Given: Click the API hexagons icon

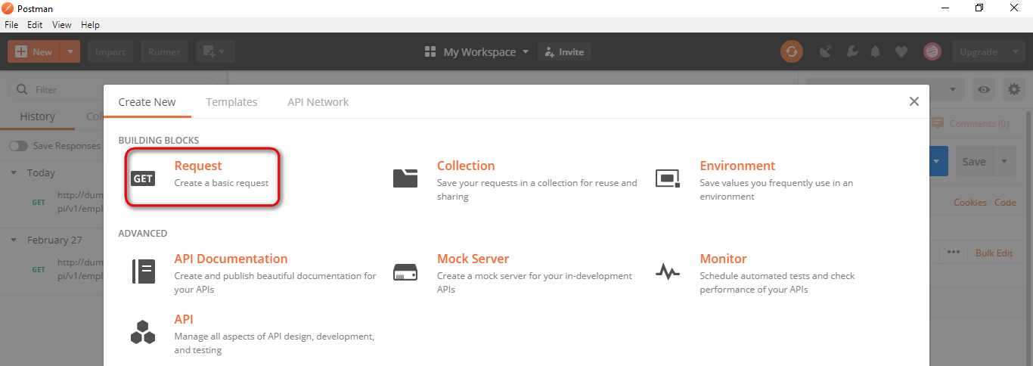Looking at the screenshot, I should [143, 332].
